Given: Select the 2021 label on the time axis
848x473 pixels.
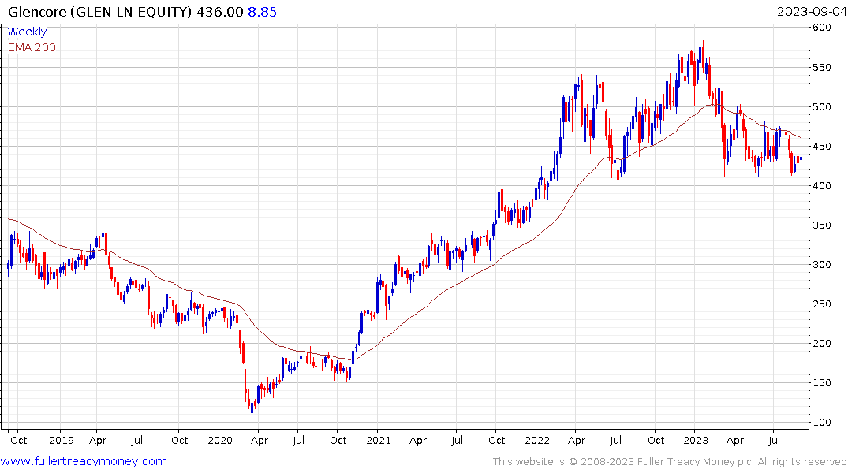Looking at the screenshot, I should [x=379, y=441].
